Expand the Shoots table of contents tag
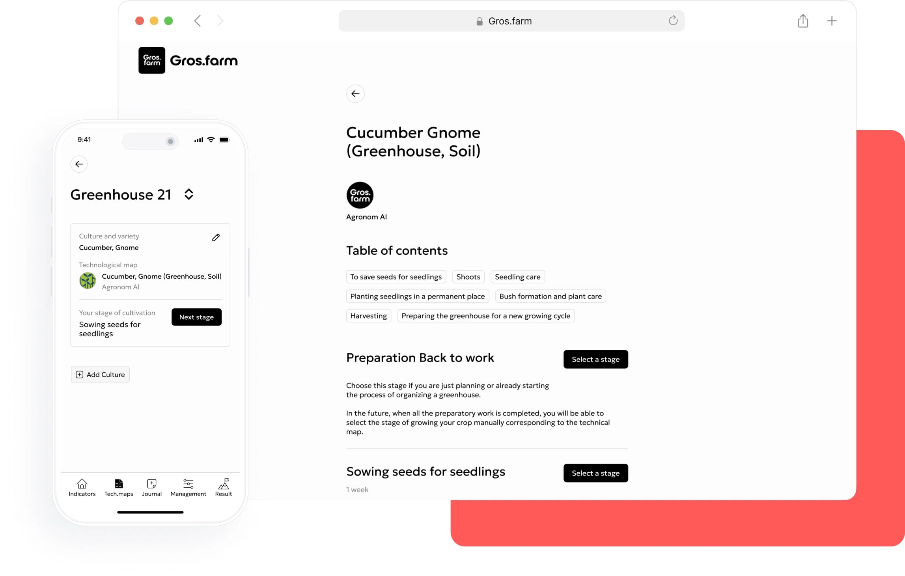Screen dimensions: 905x576 tap(468, 276)
